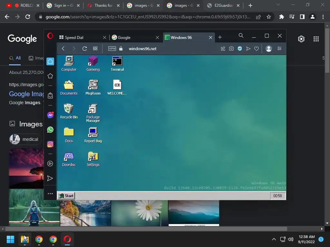Open the Documents folder in Windows 96
Image resolution: width=330 pixels, height=247 pixels.
click(69, 87)
